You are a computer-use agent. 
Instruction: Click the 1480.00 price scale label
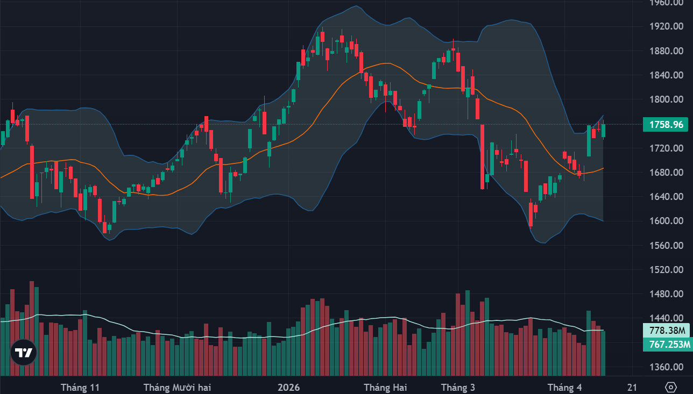[666, 294]
